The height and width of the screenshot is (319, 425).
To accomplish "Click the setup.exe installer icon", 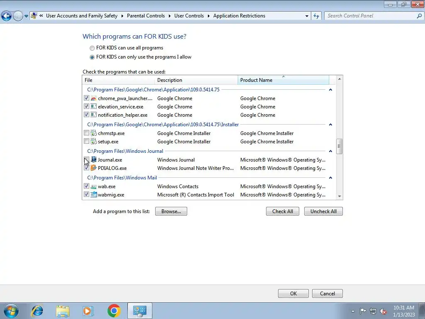I will pyautogui.click(x=93, y=141).
